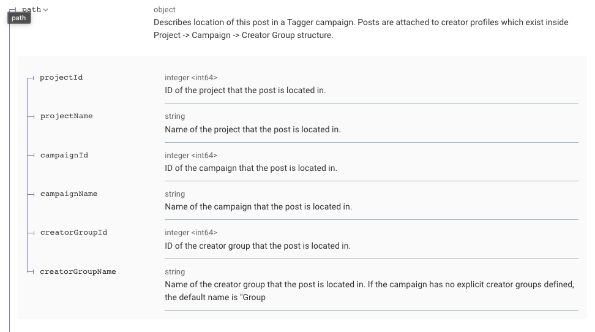Click the "object" type label for path

(165, 10)
